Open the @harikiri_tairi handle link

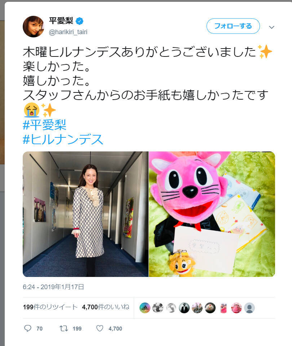pyautogui.click(x=68, y=32)
